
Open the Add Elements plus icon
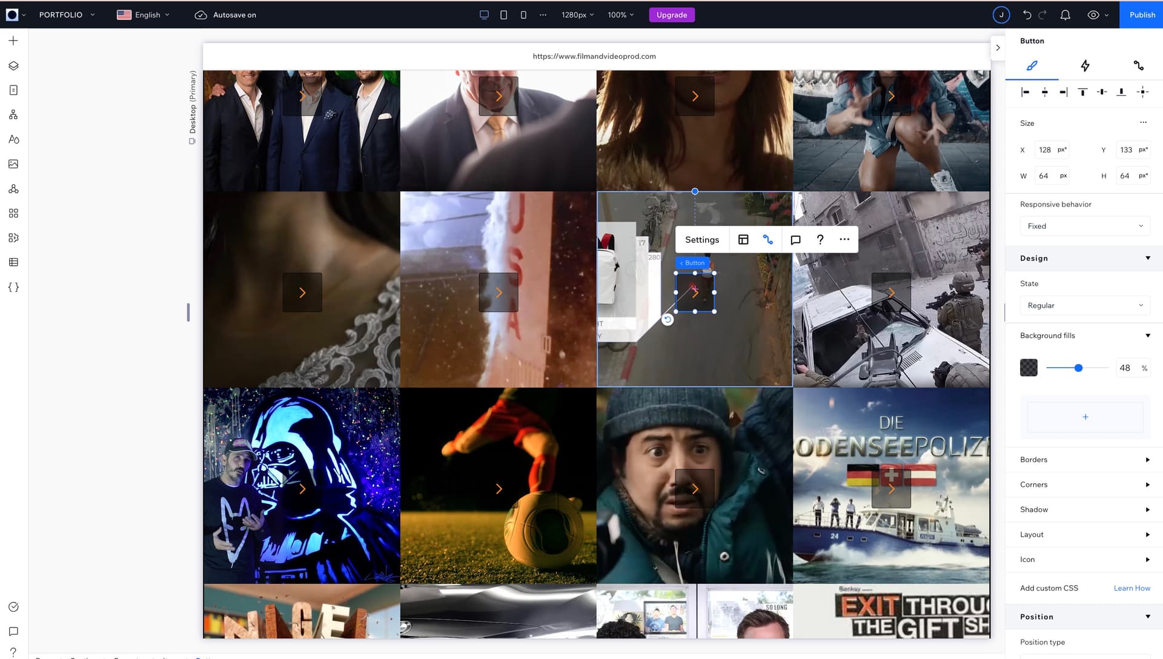13,41
